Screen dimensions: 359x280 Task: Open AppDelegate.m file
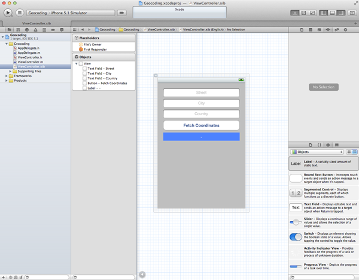click(29, 53)
